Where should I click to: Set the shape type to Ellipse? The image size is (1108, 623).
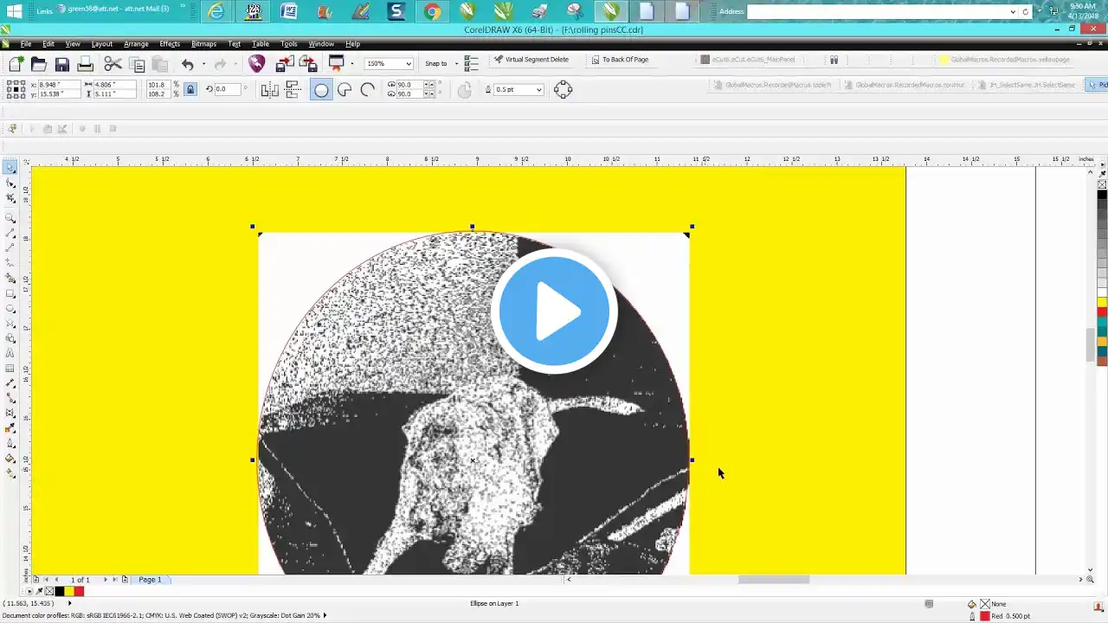coord(321,89)
